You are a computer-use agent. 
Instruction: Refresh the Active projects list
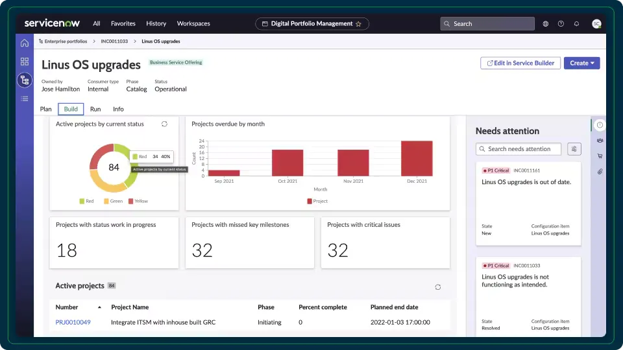pos(438,287)
